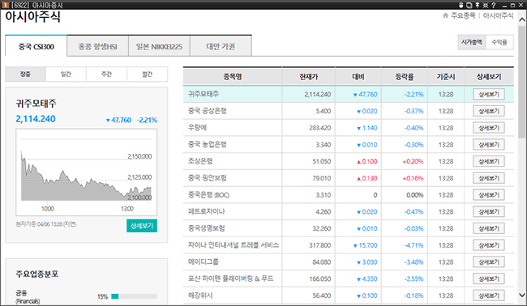Click the home icon beside 주요종목
The height and width of the screenshot is (306, 527).
point(446,15)
